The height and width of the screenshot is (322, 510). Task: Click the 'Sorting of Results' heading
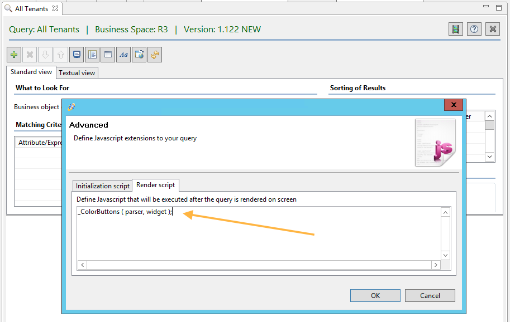click(358, 88)
